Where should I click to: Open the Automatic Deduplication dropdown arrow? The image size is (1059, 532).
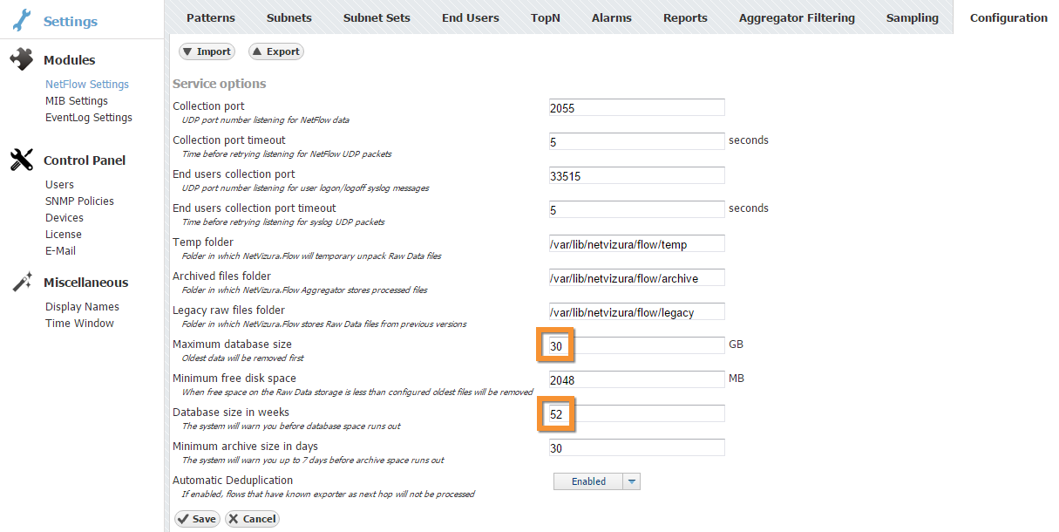point(633,481)
